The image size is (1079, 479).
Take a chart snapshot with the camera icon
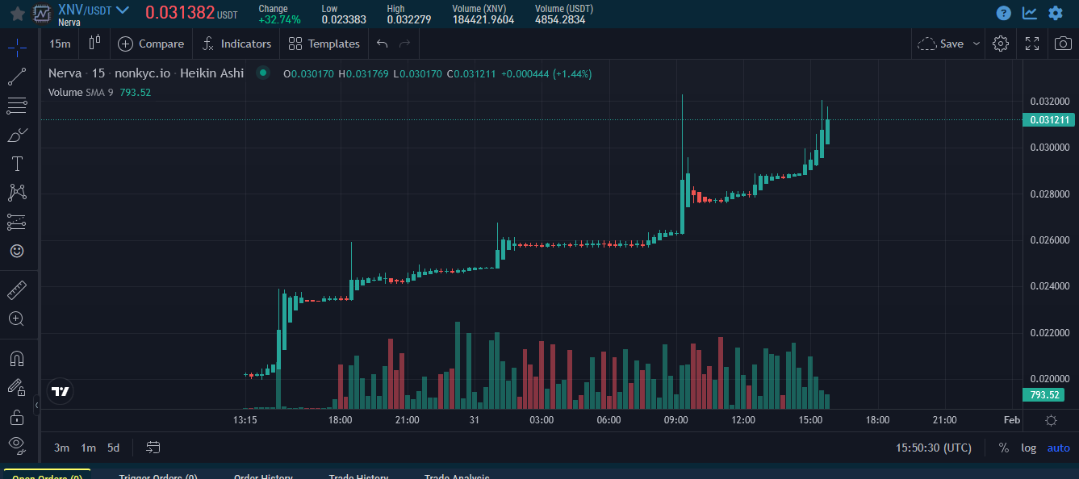[x=1064, y=44]
